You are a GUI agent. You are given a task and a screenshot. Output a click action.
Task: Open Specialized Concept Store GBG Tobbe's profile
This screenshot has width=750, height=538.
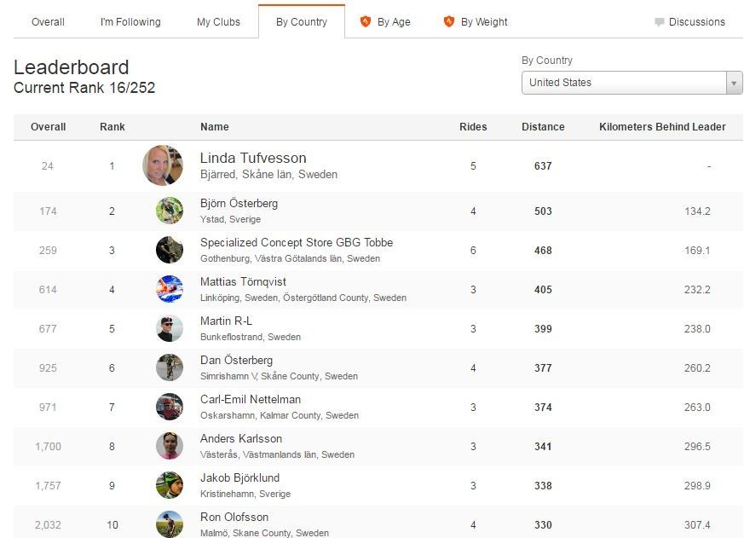(297, 243)
